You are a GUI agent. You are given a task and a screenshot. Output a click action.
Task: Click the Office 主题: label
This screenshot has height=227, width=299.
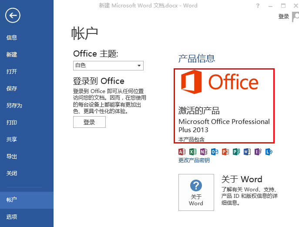pos(96,53)
